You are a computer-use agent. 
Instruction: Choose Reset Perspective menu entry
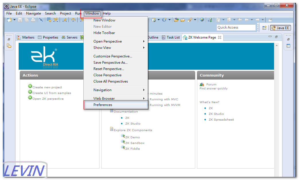coord(116,69)
